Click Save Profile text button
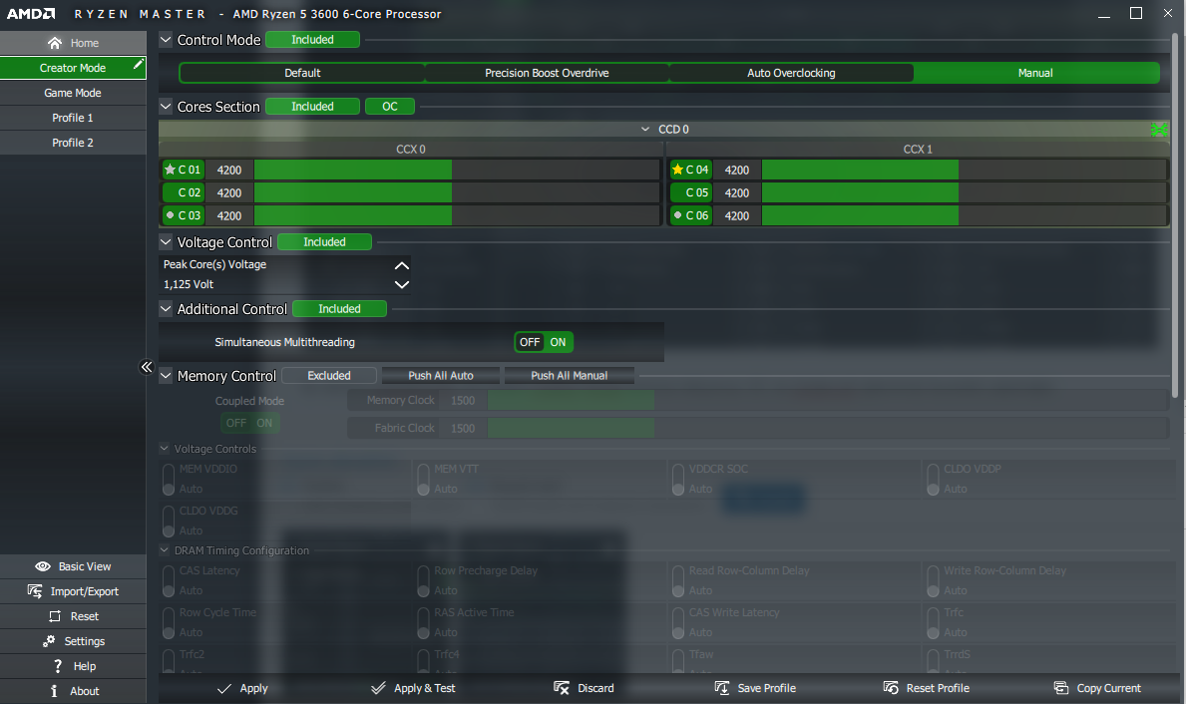This screenshot has height=704, width=1186. pos(766,688)
